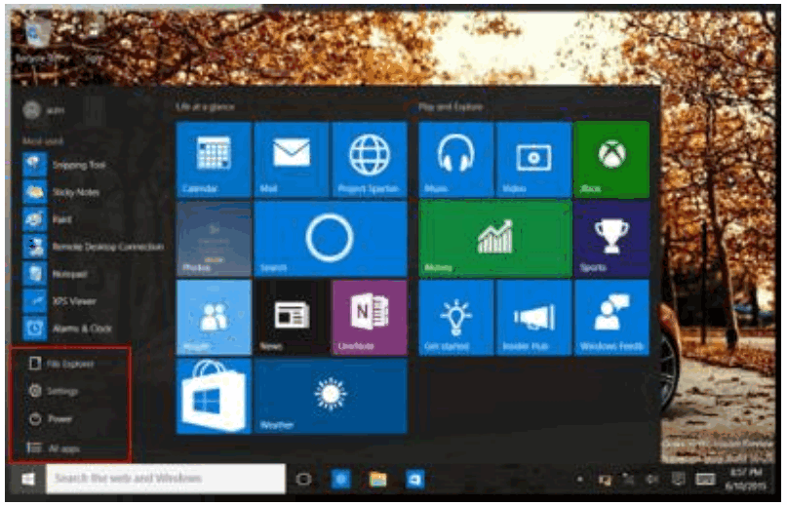The height and width of the screenshot is (505, 787).
Task: Click the Play and Explore heading
Action: click(x=451, y=106)
